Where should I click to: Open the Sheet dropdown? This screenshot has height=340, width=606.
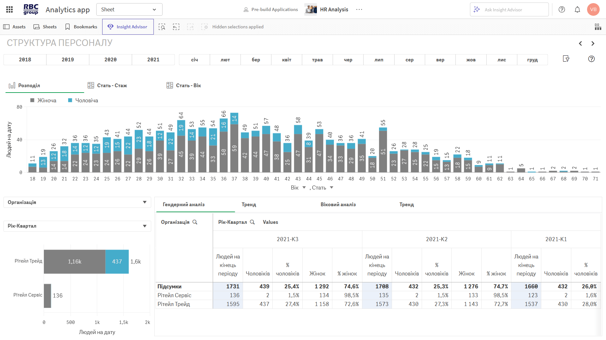point(129,9)
